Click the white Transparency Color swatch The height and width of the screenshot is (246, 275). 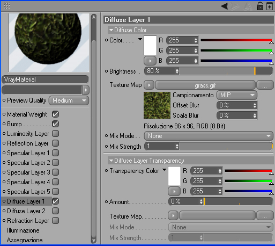[x=174, y=176]
